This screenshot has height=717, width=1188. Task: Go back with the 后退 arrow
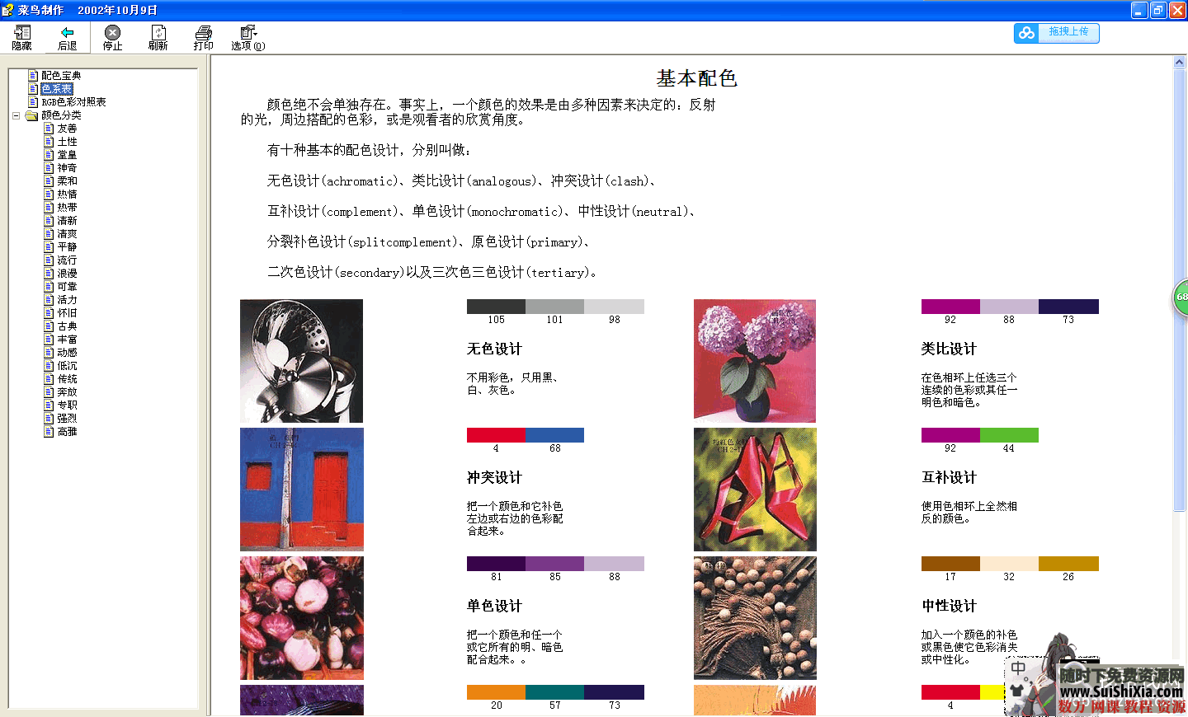coord(67,37)
